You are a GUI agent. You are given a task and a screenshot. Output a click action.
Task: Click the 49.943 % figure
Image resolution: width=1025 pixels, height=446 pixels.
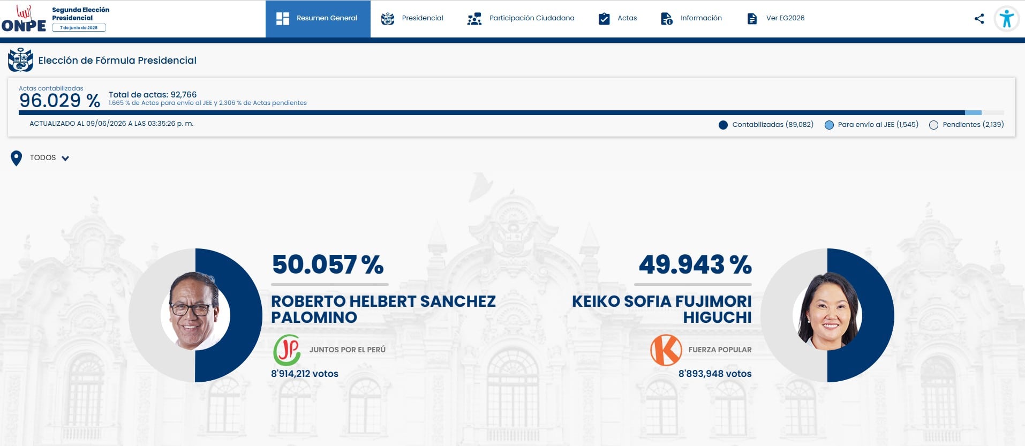(x=695, y=264)
